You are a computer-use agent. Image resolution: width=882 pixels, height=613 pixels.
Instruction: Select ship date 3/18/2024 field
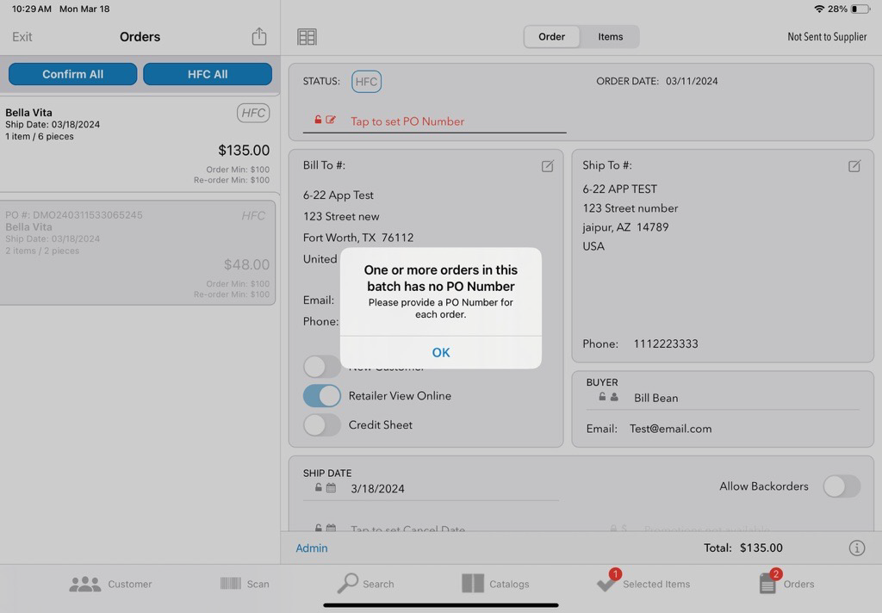click(377, 489)
